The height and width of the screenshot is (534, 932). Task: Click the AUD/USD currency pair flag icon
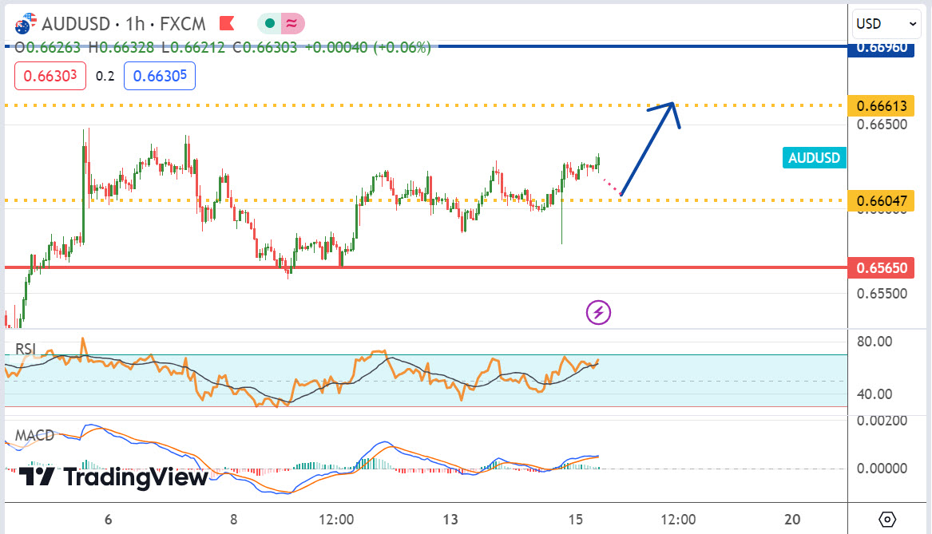pyautogui.click(x=26, y=22)
